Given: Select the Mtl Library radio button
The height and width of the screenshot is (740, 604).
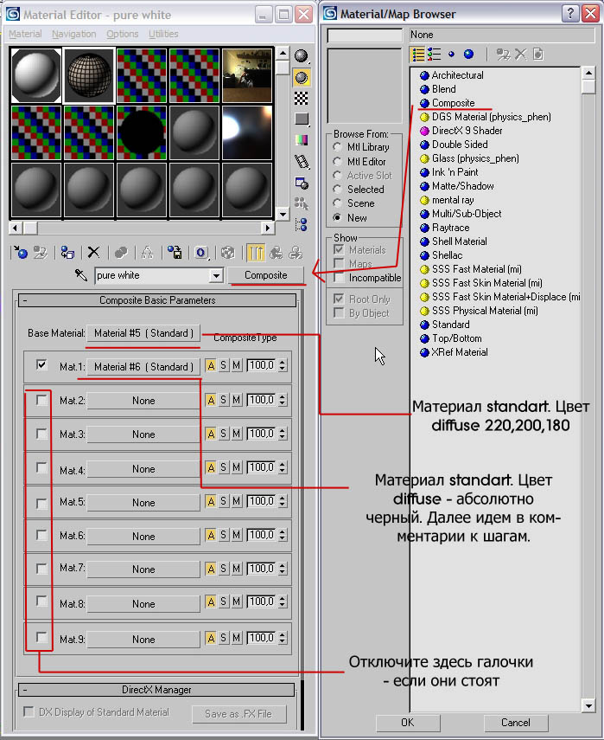Looking at the screenshot, I should (x=337, y=147).
